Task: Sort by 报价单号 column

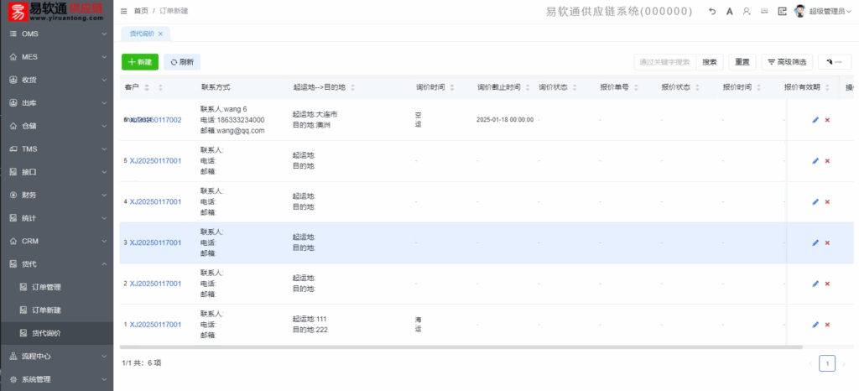Action: 637,87
